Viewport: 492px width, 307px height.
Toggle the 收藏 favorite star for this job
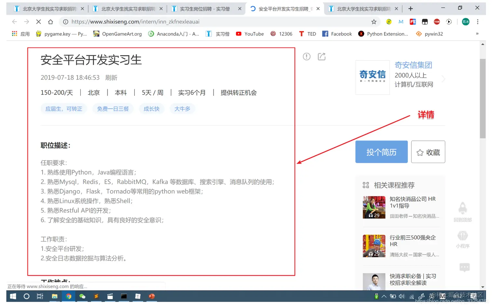tap(428, 152)
